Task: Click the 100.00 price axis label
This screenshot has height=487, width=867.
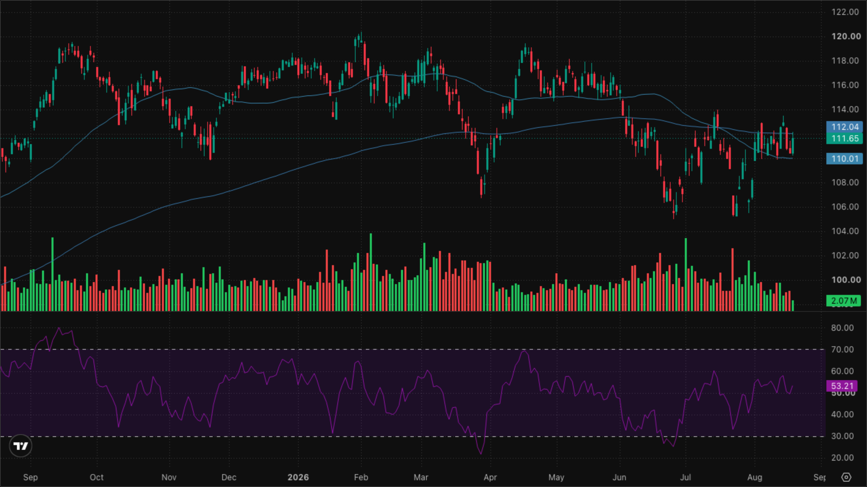Action: (846, 280)
